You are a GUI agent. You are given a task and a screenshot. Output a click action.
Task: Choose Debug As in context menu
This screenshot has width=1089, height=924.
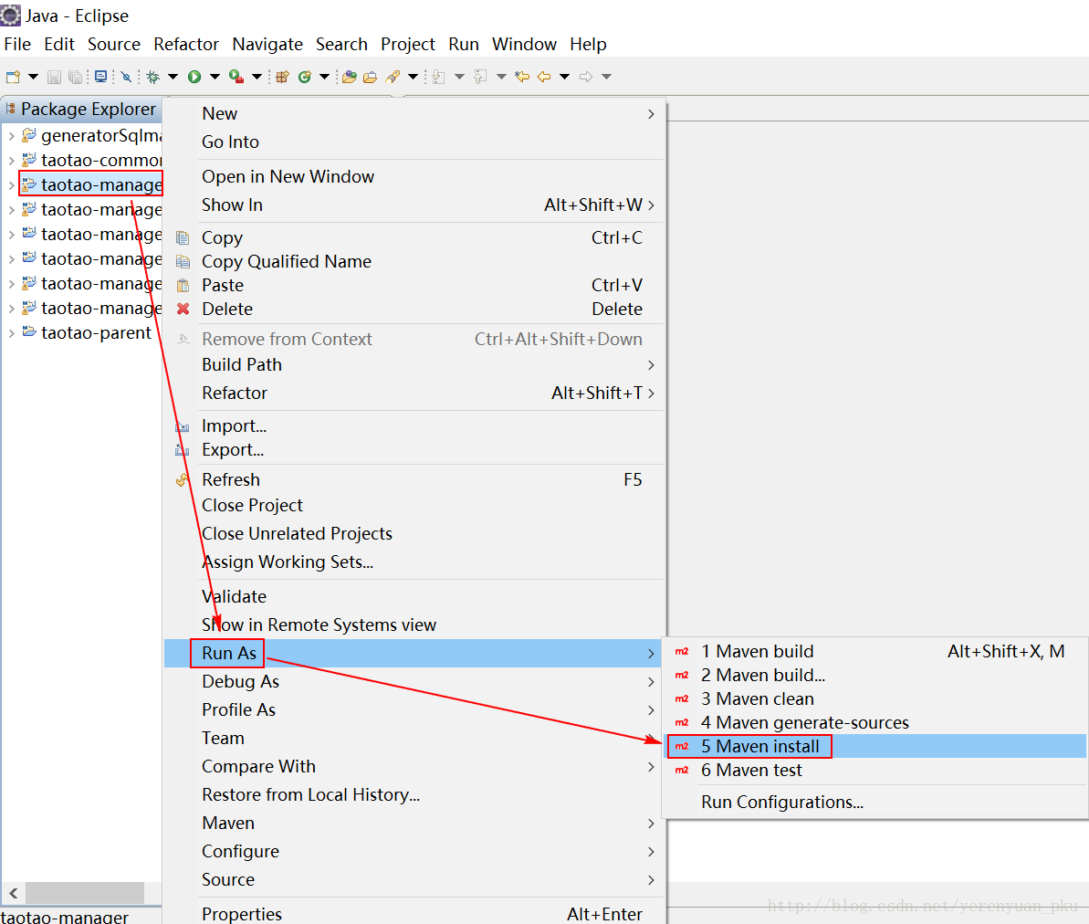414,681
